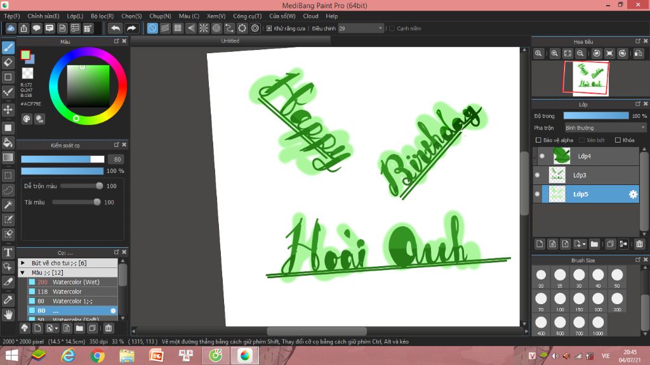This screenshot has width=650, height=365.
Task: Open snap settings gear
Action: click(255, 28)
